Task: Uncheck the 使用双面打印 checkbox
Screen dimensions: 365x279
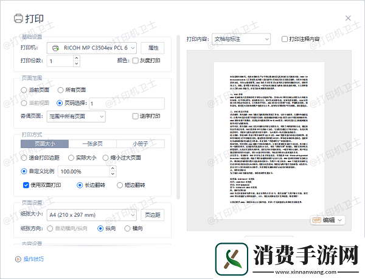Action: (26, 185)
